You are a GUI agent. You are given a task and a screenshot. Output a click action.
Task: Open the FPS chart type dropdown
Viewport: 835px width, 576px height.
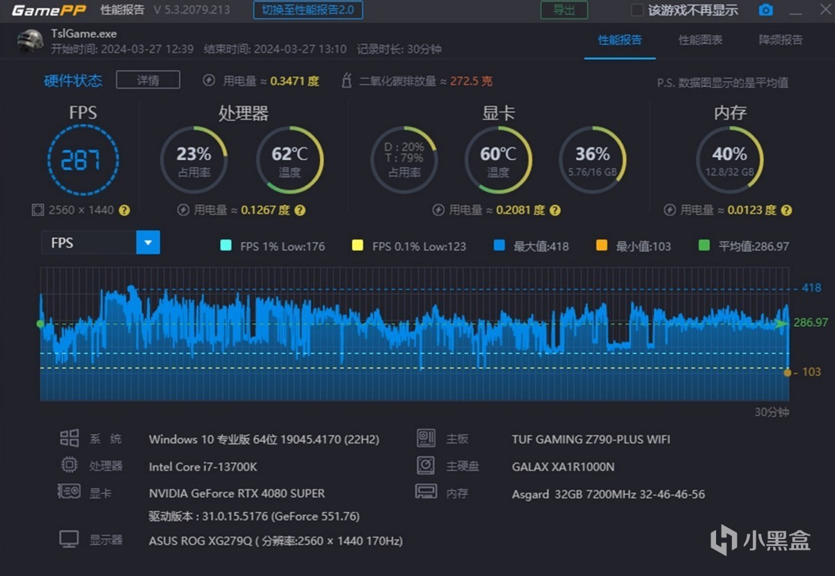point(101,243)
